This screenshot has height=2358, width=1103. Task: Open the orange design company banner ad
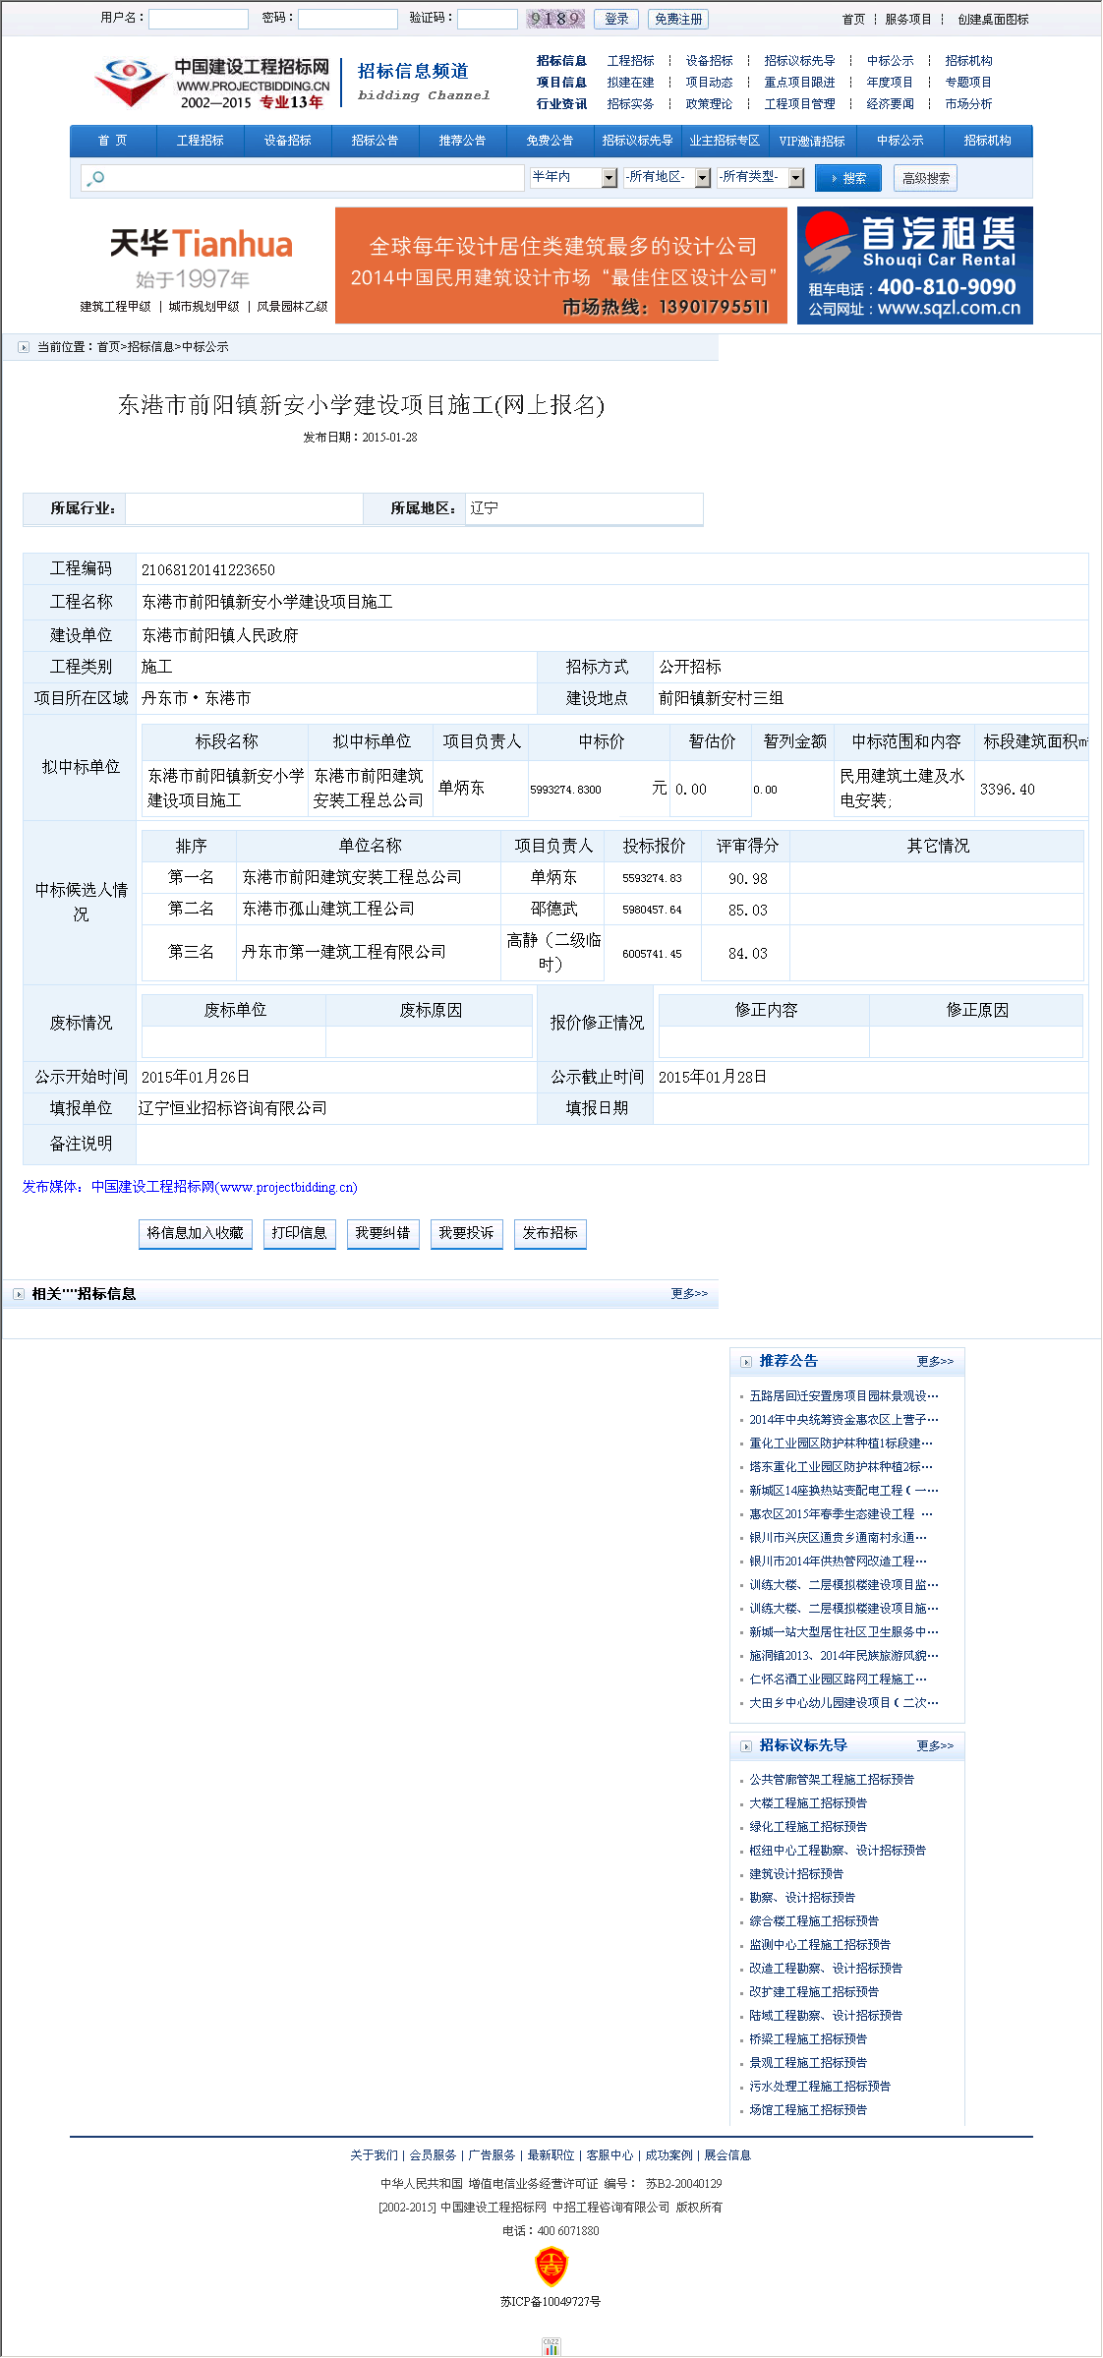tap(561, 265)
